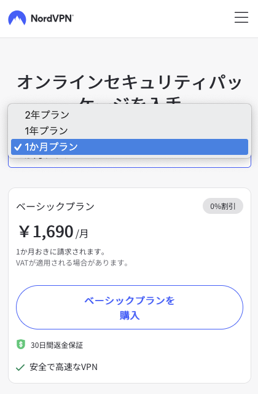Click the ベーシックプラン card title

pyautogui.click(x=55, y=207)
